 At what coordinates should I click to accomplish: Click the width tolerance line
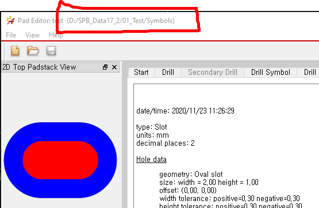230,198
